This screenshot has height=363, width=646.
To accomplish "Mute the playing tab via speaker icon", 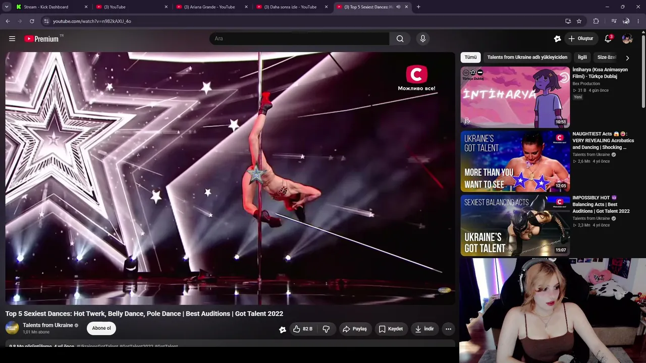I will 398,7.
